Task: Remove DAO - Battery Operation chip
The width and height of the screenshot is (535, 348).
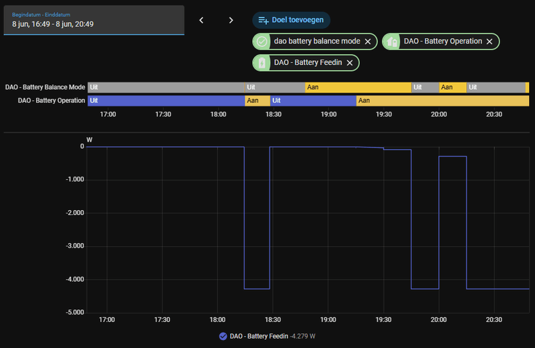Action: [490, 41]
